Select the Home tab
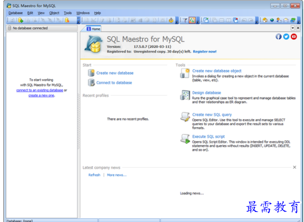 click(x=93, y=29)
